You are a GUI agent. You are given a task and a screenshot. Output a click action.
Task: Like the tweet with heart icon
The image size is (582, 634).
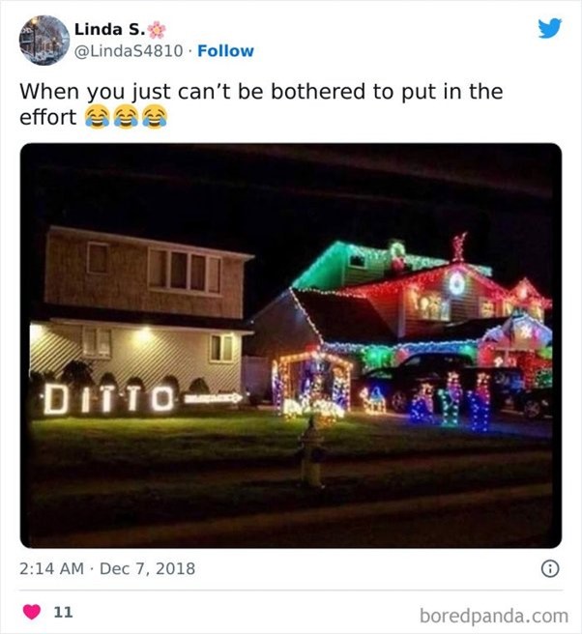32,612
